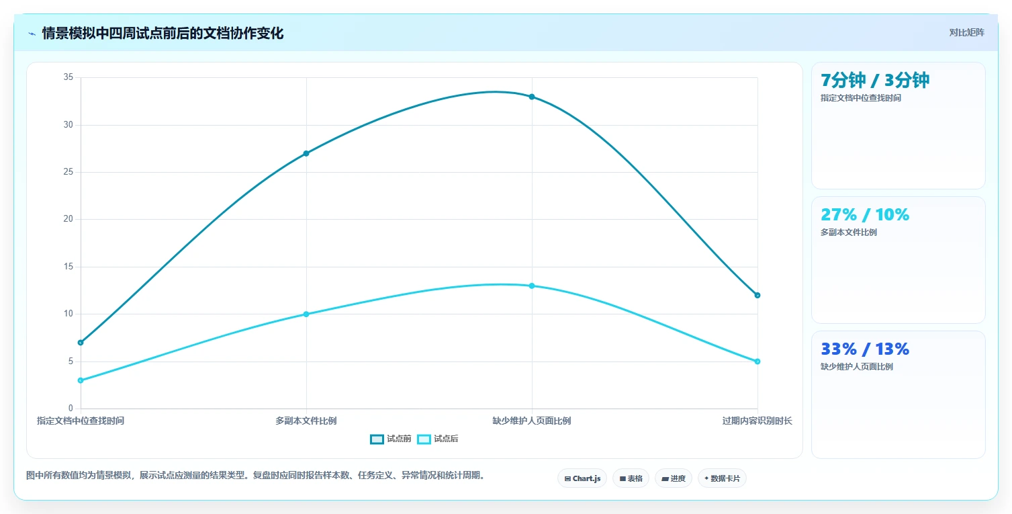Toggle the 试点后 legend series

(438, 439)
